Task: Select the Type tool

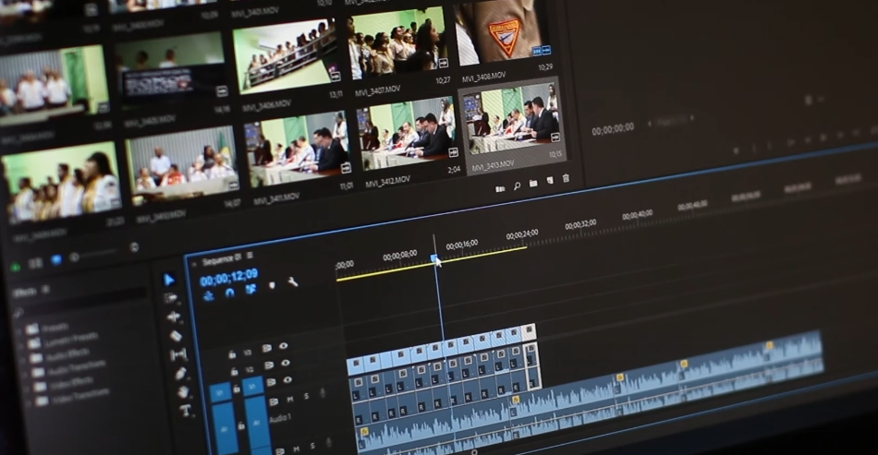Action: [x=186, y=412]
